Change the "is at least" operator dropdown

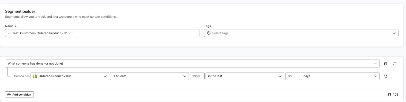[149, 76]
